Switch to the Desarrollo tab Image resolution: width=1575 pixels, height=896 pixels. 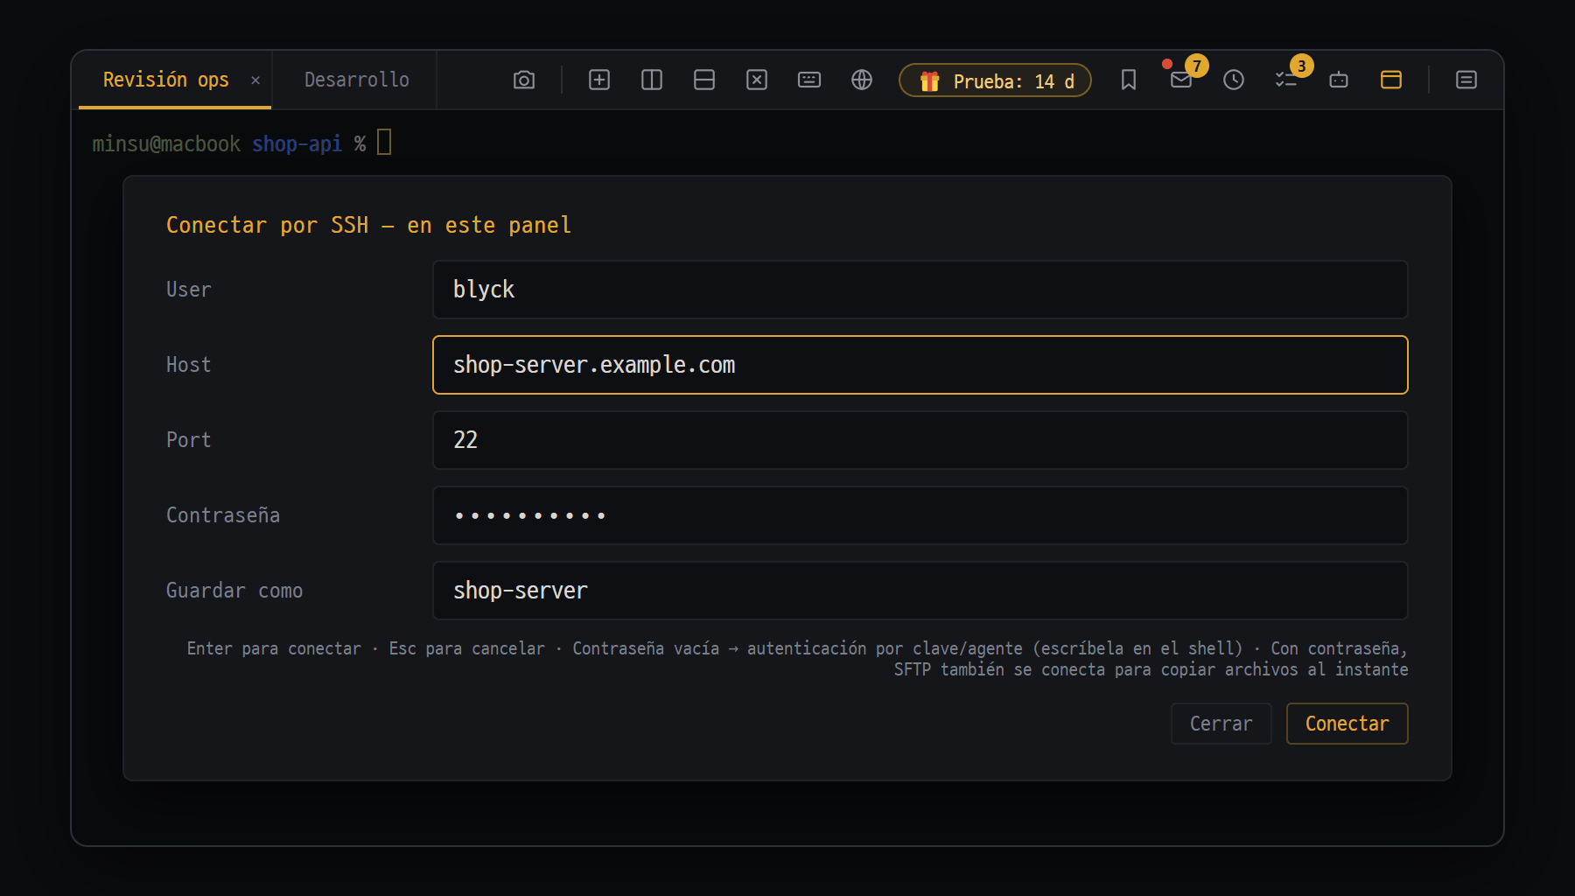[357, 80]
